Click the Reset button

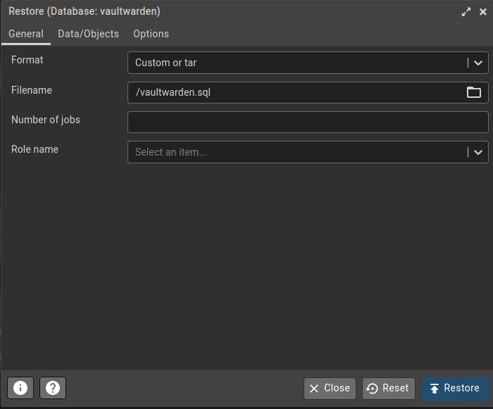point(388,388)
